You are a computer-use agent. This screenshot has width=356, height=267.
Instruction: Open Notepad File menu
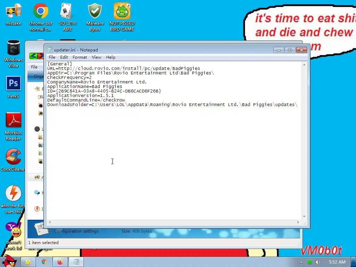pos(52,57)
